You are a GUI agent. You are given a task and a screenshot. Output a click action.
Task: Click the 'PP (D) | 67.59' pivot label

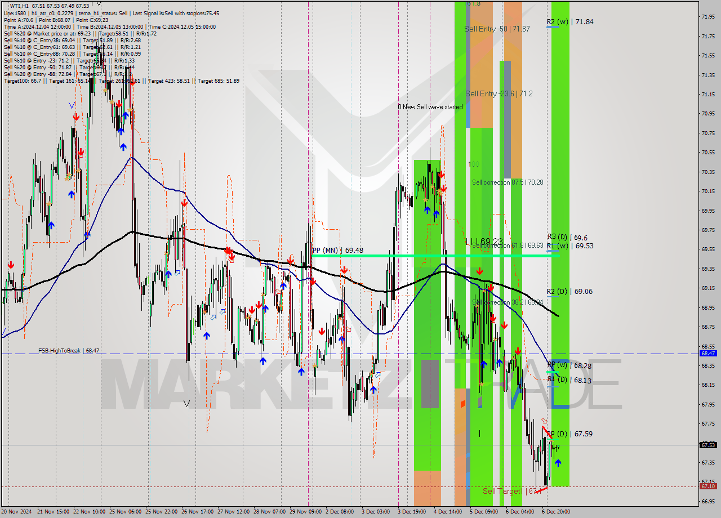(569, 434)
